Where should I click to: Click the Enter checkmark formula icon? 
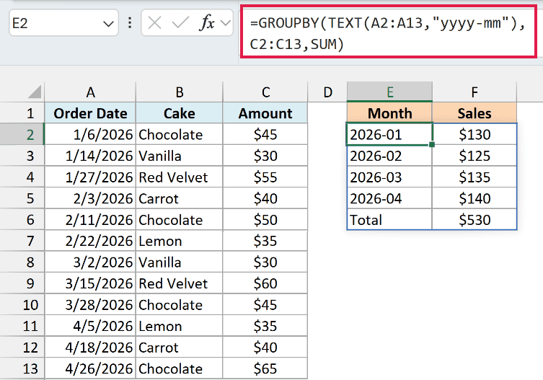[x=180, y=23]
